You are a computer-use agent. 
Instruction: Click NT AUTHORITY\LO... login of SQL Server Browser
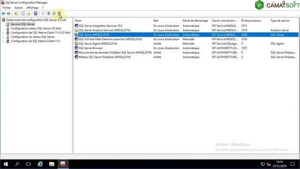coord(225,48)
